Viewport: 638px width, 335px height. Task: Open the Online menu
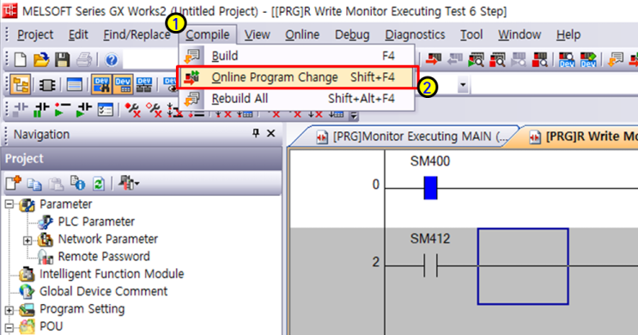click(x=302, y=34)
